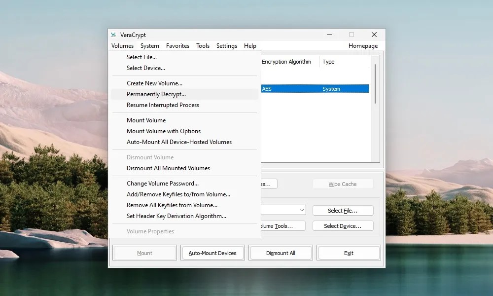Open the System menu
Screen dimensions: 493x296
tap(149, 45)
